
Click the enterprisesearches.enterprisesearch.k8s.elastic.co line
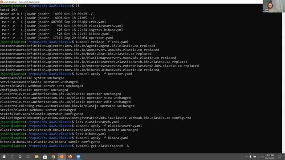tap(99, 66)
